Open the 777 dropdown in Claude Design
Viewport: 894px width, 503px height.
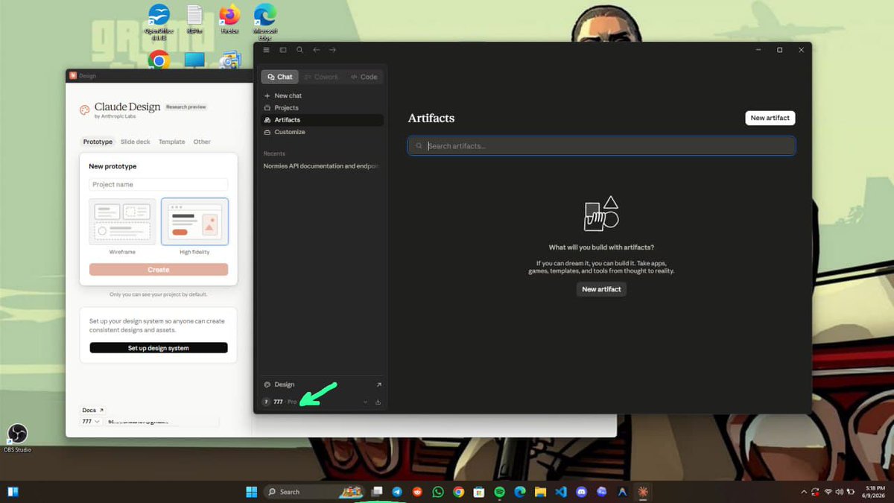pos(91,421)
